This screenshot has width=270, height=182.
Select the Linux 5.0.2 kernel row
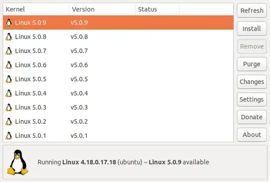tap(118, 121)
